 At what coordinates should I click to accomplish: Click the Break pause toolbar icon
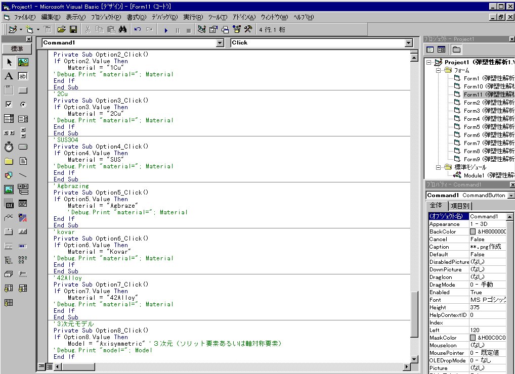click(x=178, y=30)
